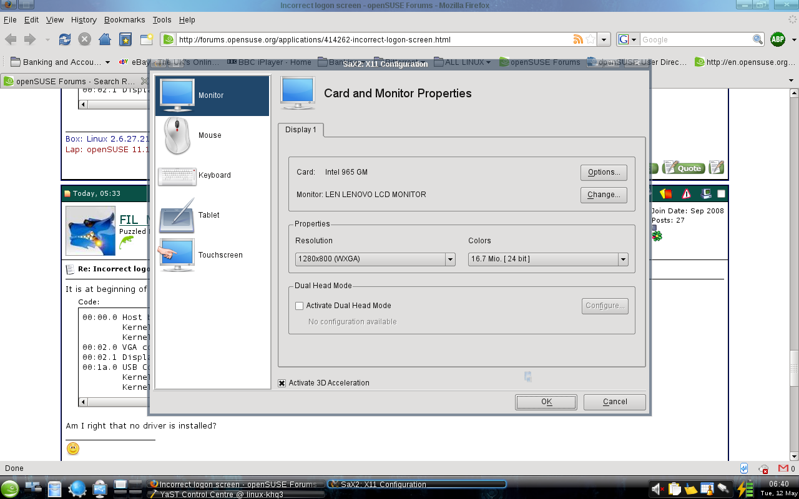Screen dimensions: 799x499
Task: Click Cancel in SaX2 dialog
Action: 615,402
